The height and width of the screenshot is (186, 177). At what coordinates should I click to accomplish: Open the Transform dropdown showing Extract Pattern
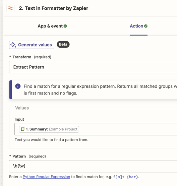point(93,67)
